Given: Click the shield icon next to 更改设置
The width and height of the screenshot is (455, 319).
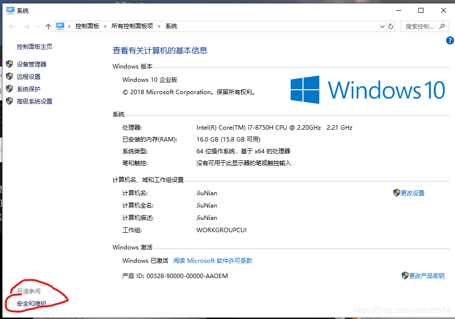Looking at the screenshot, I should 397,193.
